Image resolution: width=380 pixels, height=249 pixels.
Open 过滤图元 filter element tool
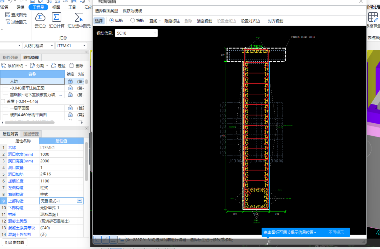click(x=16, y=22)
